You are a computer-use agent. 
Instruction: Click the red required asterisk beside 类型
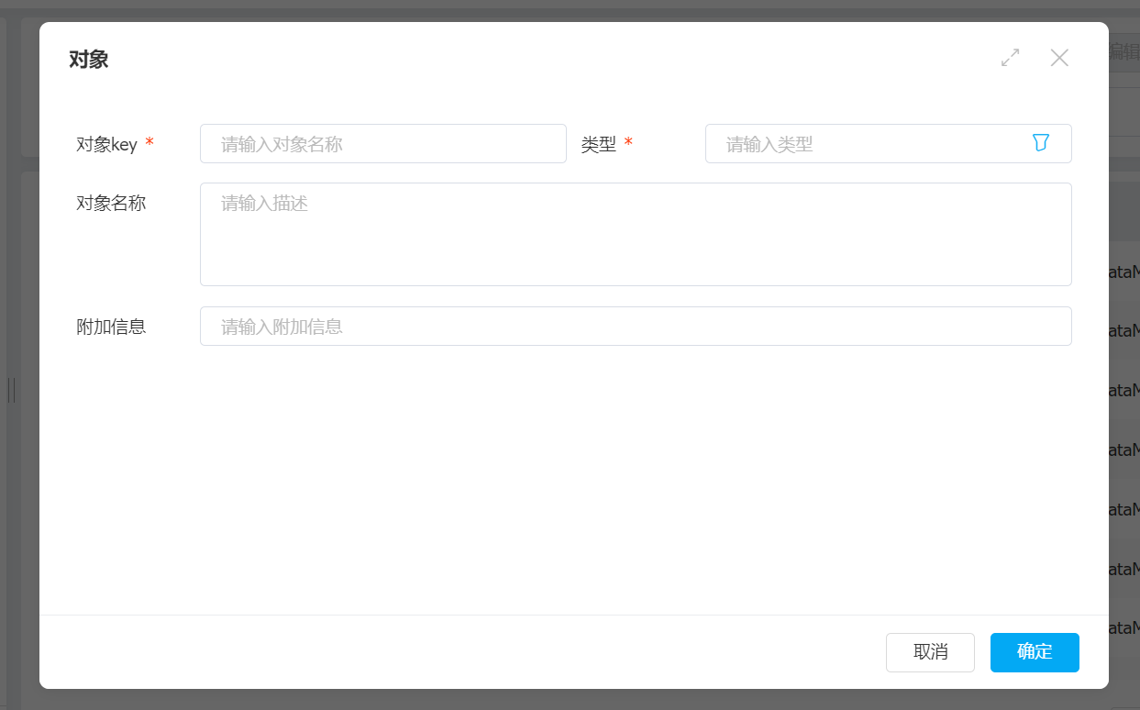click(x=628, y=143)
